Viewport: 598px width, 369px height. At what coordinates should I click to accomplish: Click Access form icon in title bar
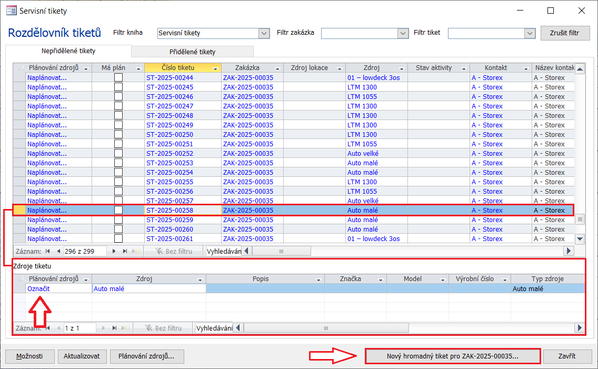click(x=11, y=11)
